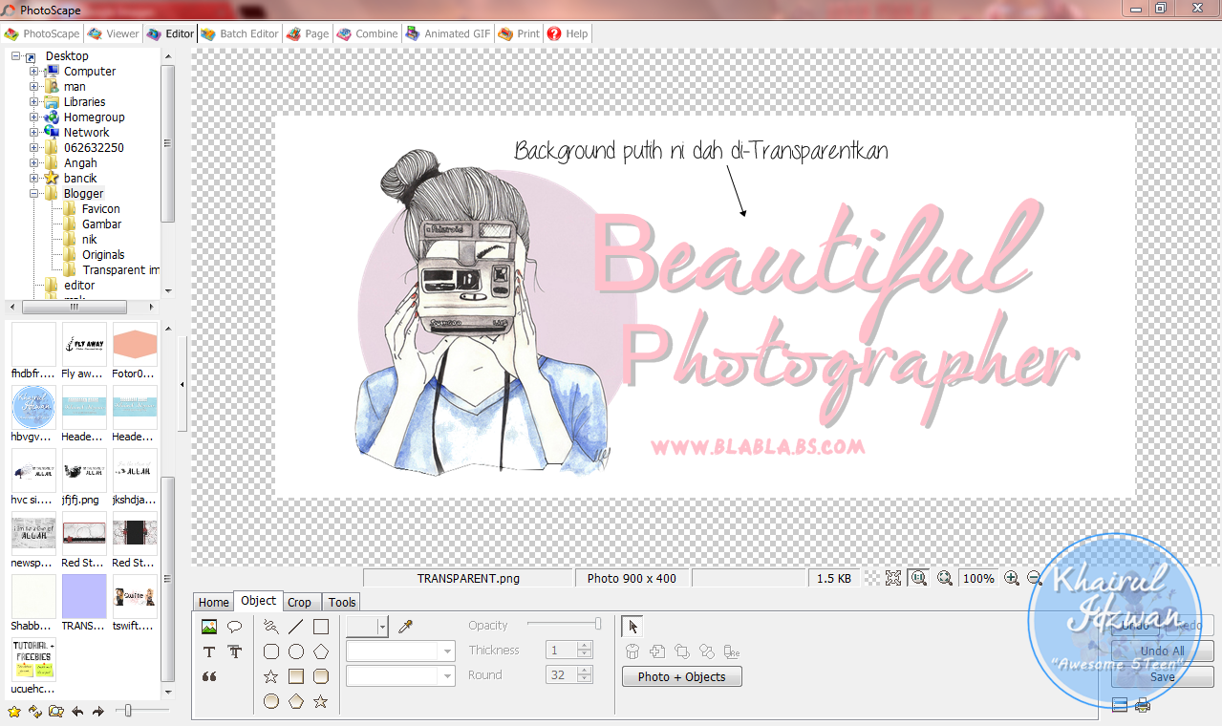Select the freehand scribble drawing tool
Image resolution: width=1222 pixels, height=726 pixels.
tap(271, 627)
